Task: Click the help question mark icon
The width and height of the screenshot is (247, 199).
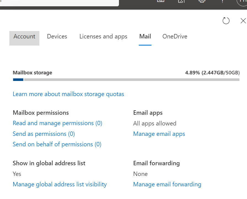Action: (x=222, y=1)
